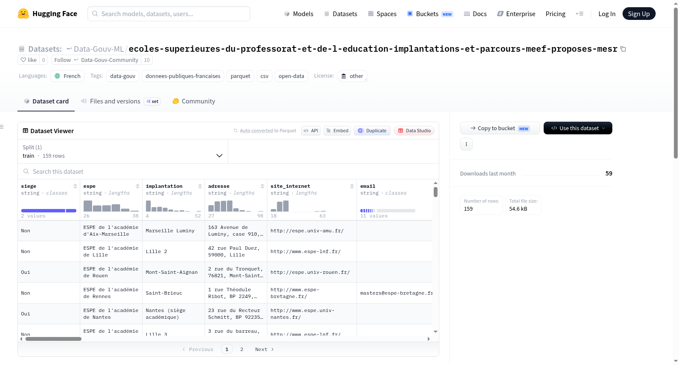This screenshot has width=679, height=365.
Task: Click the open-data tag
Action: [x=291, y=76]
